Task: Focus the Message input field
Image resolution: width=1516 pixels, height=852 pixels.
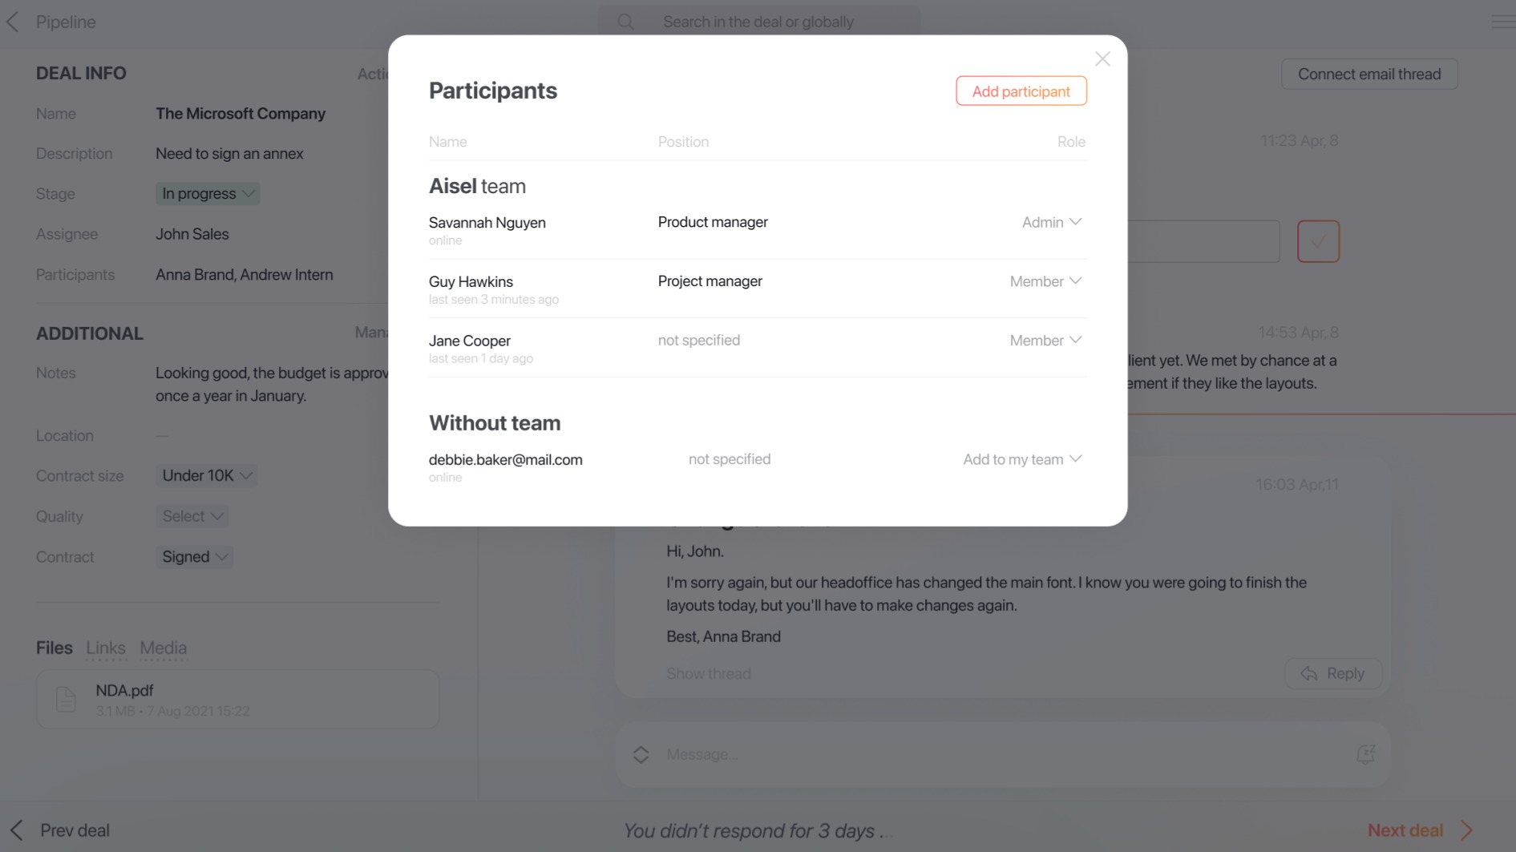Action: (1002, 754)
